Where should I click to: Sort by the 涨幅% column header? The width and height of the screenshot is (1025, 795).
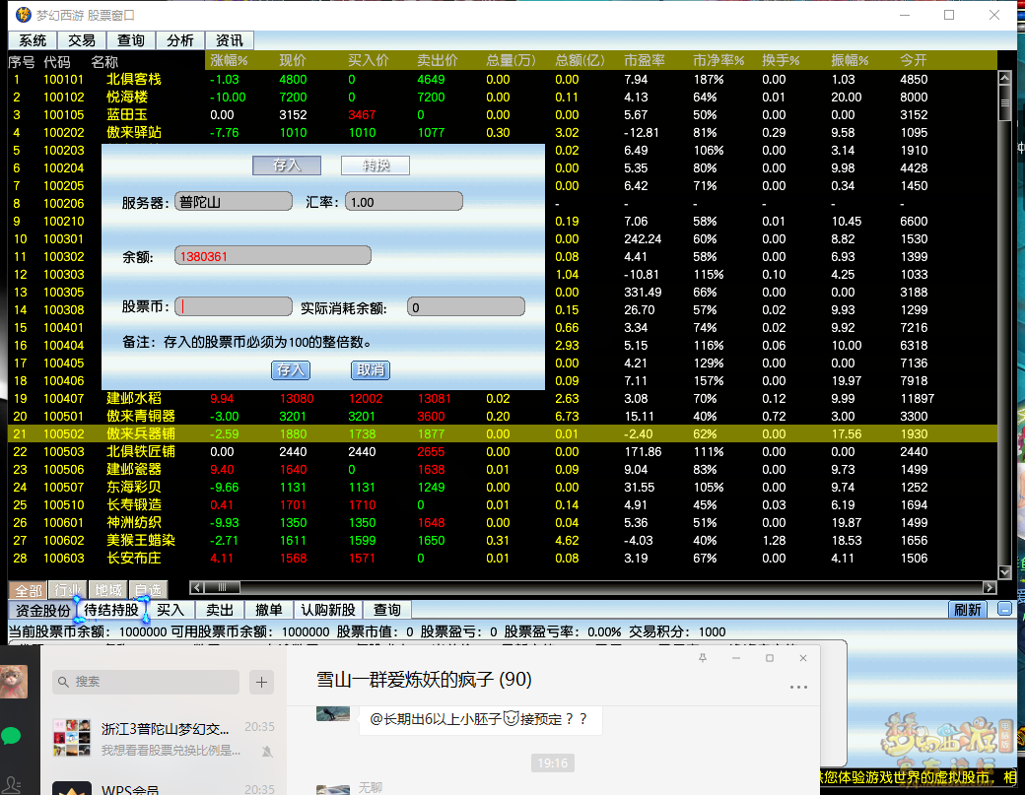pos(229,61)
